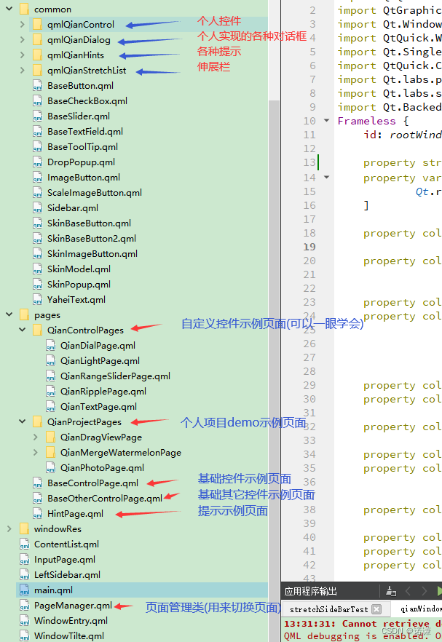Image resolution: width=442 pixels, height=642 pixels.
Task: Open HintPage.qml in the tree
Action: click(x=76, y=513)
